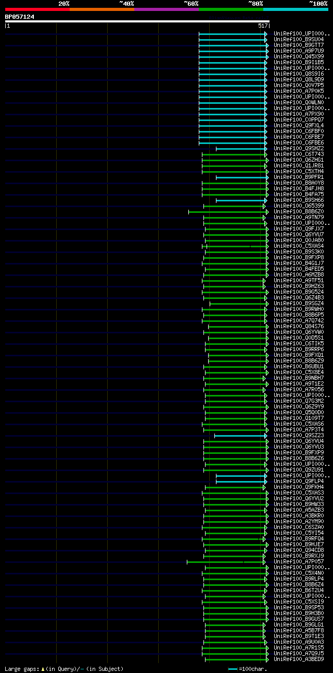Click the cyan alignment bar for Q9SZ23
Viewport: 333px width, 673px height.
240,436
